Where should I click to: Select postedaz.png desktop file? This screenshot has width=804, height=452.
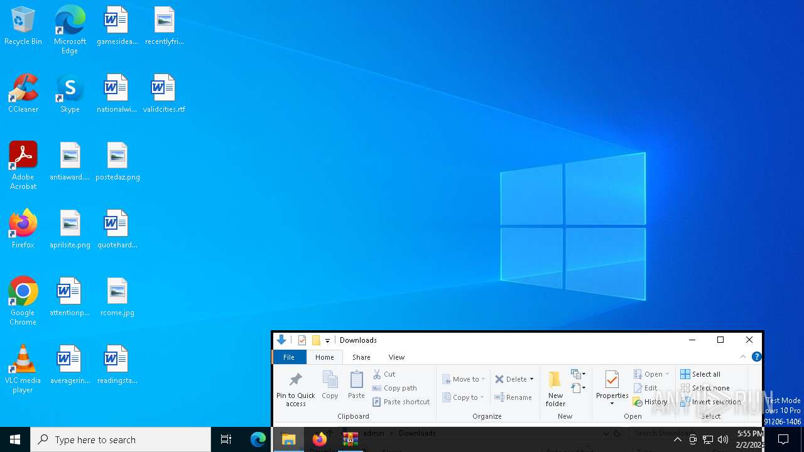[117, 161]
